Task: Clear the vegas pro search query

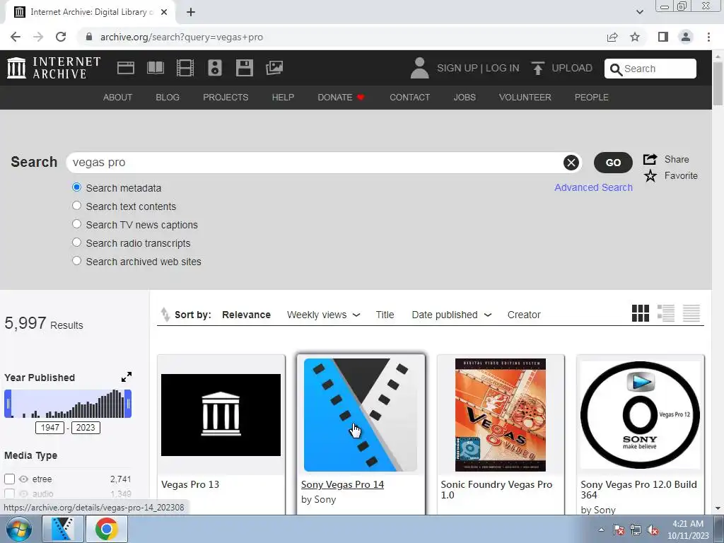Action: [571, 163]
